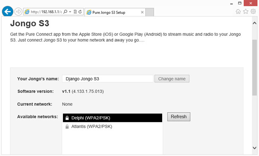
Task: Open a new blank tab
Action: pos(150,12)
